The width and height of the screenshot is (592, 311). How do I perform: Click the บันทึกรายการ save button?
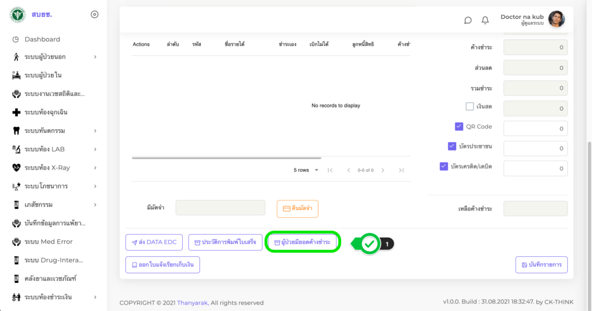541,264
